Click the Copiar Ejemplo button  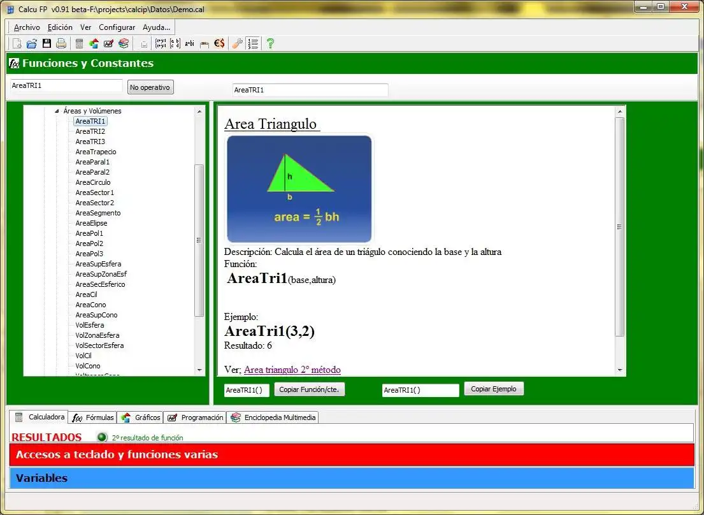[x=493, y=389]
